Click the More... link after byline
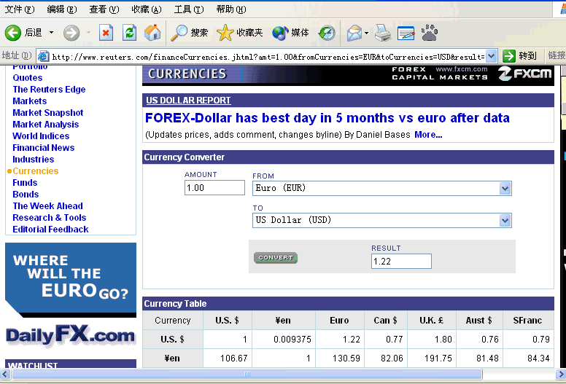 click(x=428, y=135)
